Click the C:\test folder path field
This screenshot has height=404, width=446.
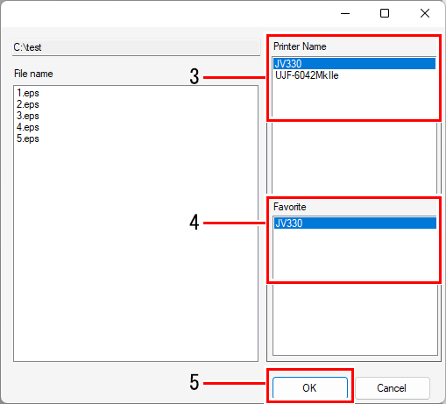136,47
